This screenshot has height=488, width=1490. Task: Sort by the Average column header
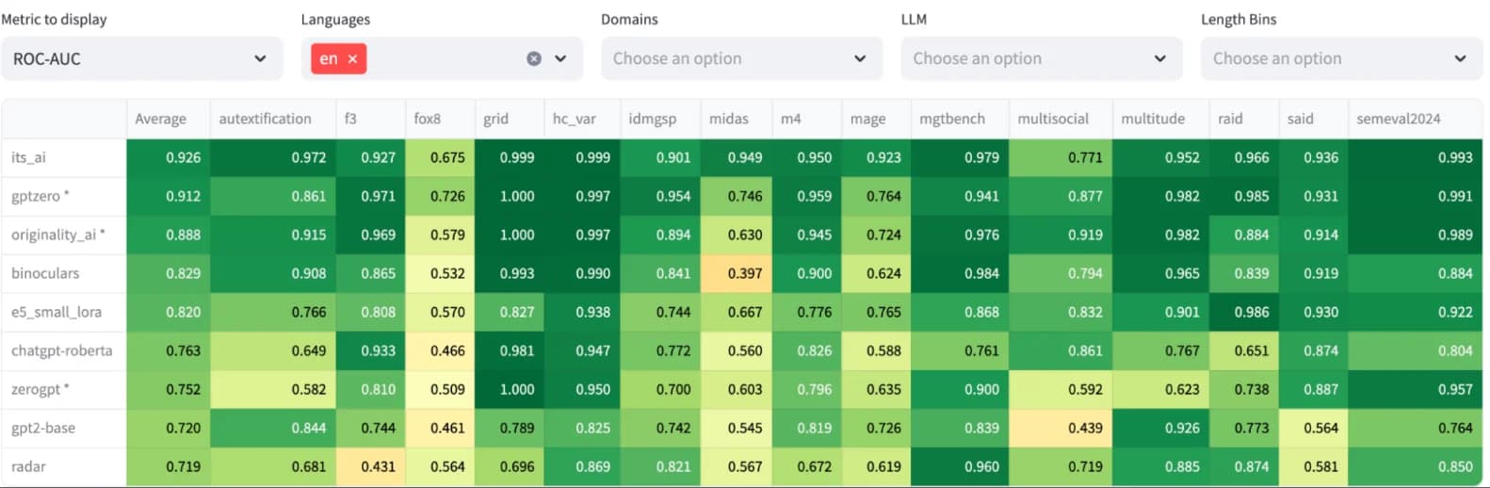coord(161,119)
